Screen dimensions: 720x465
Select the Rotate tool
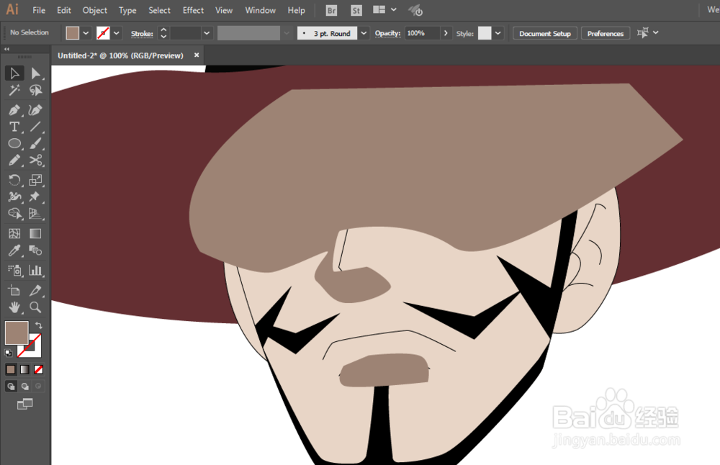click(x=14, y=180)
